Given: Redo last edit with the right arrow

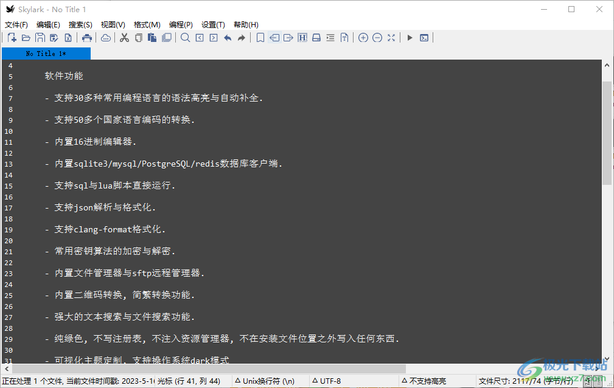Looking at the screenshot, I should click(x=242, y=37).
